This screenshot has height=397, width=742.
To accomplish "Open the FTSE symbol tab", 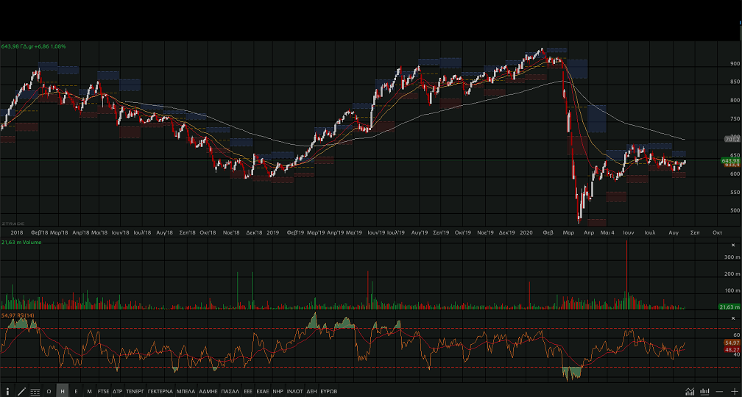I will (x=103, y=391).
